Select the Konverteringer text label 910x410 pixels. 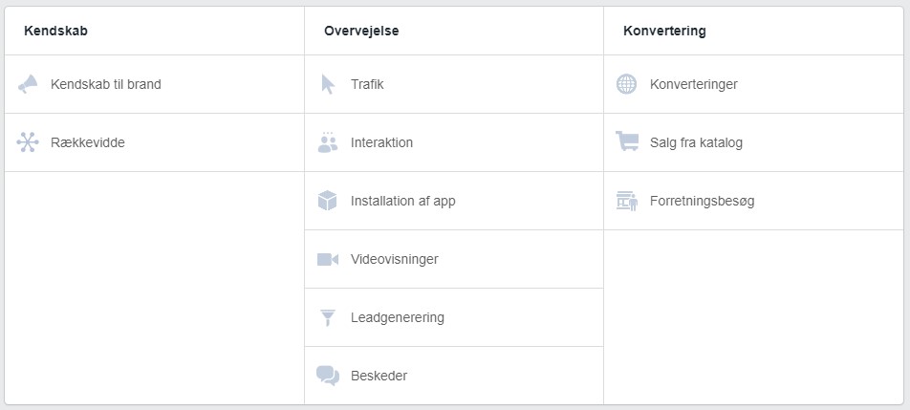(x=694, y=84)
